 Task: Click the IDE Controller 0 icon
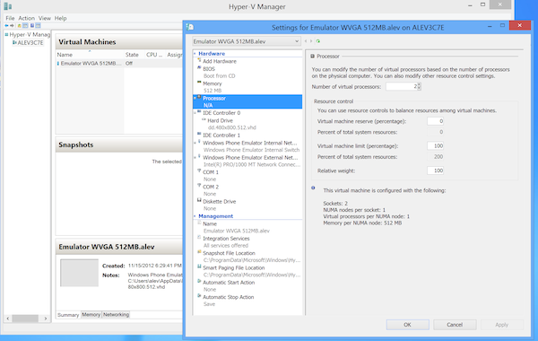pos(199,112)
